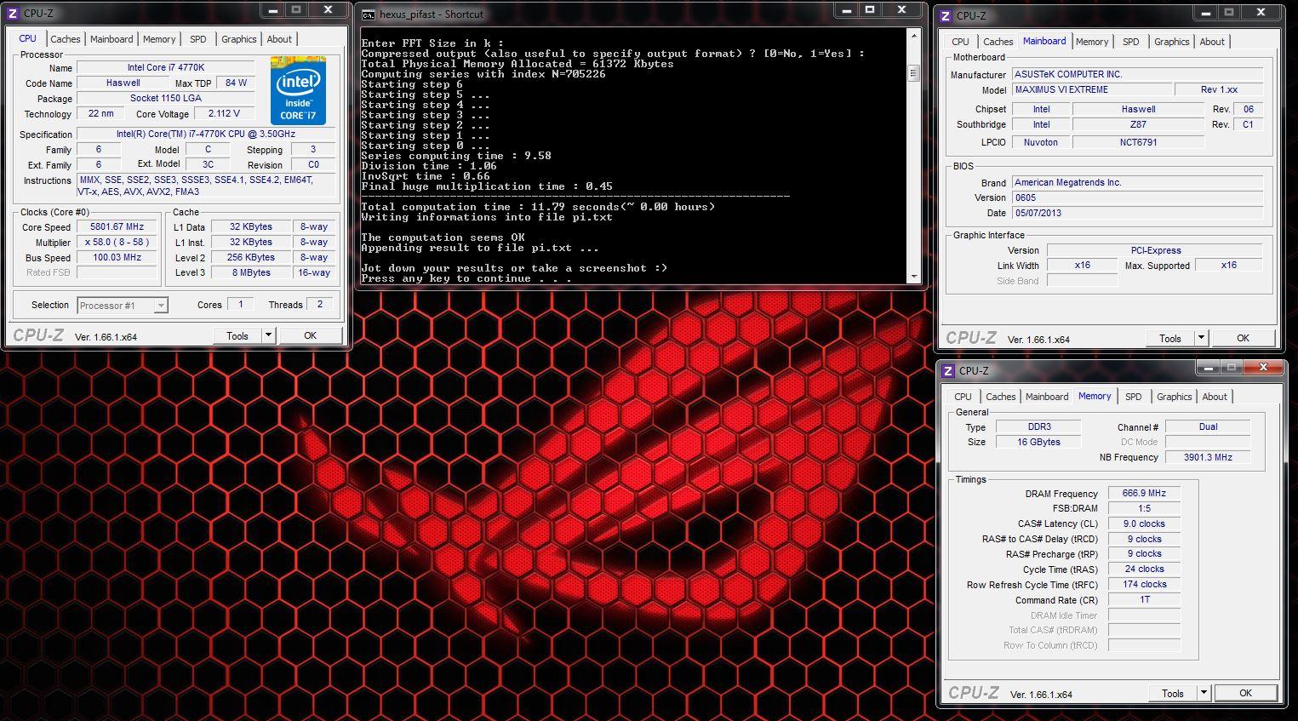Click the Multiplier x 58.0 value
The height and width of the screenshot is (721, 1298).
117,243
